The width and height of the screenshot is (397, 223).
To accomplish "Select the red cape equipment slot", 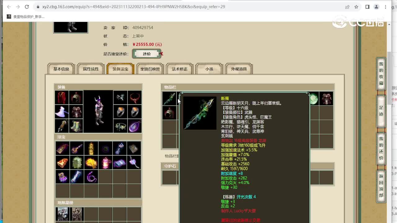I will 62,98.
